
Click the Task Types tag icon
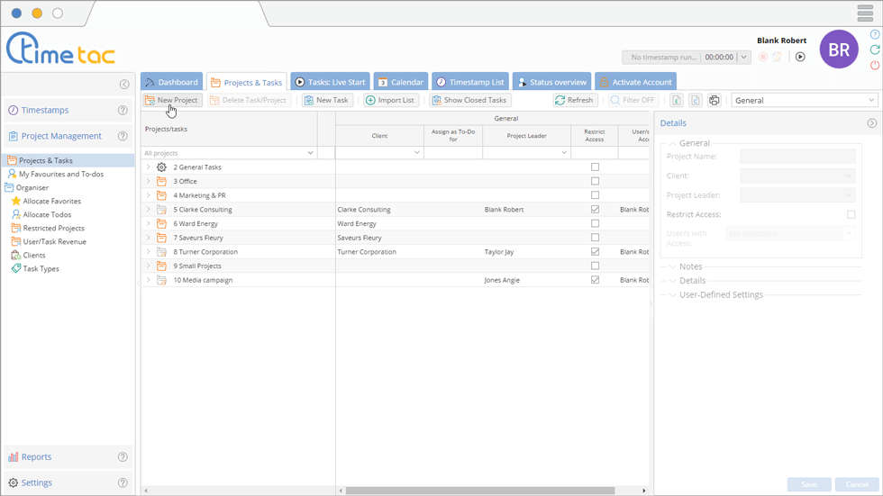tap(16, 268)
